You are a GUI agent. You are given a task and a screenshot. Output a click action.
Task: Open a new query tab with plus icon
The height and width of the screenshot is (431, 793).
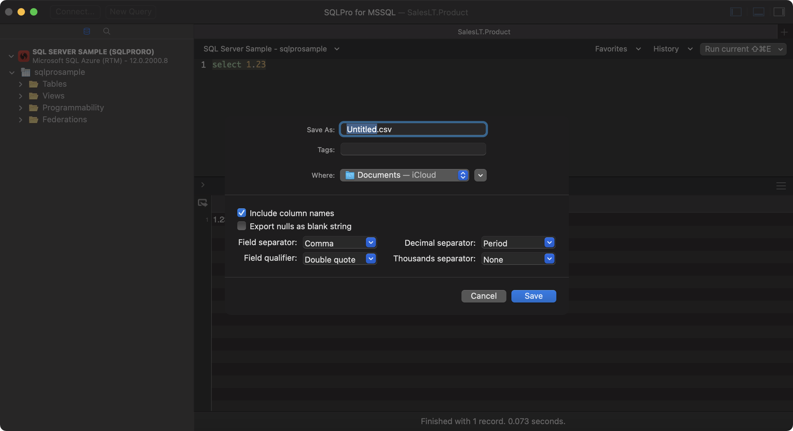(x=784, y=31)
